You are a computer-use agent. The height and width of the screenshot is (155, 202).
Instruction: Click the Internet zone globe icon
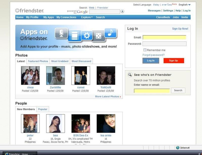[178, 148]
